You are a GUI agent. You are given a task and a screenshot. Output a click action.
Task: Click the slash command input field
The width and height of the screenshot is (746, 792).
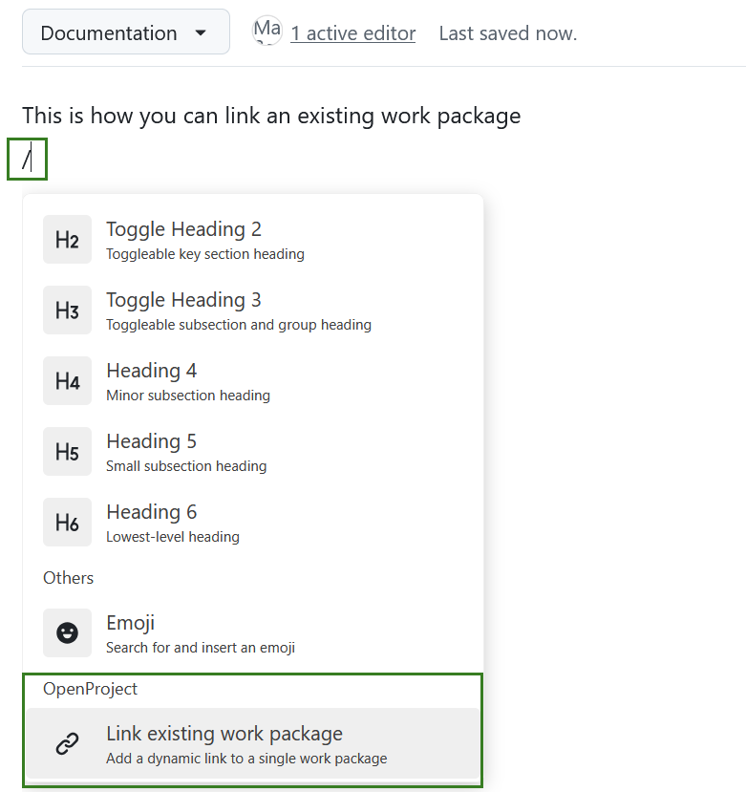coord(27,160)
